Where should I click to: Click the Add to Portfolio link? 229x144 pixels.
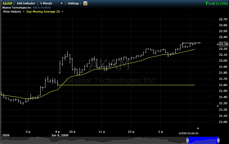point(42,8)
